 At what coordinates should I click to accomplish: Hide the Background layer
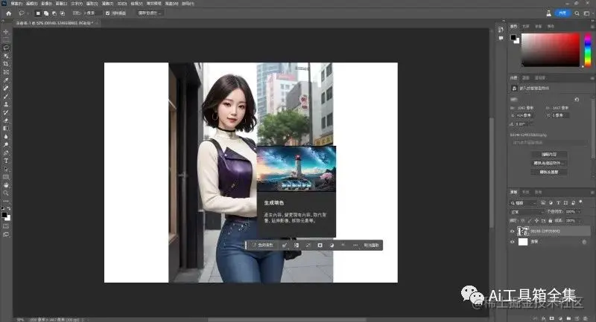tap(512, 242)
